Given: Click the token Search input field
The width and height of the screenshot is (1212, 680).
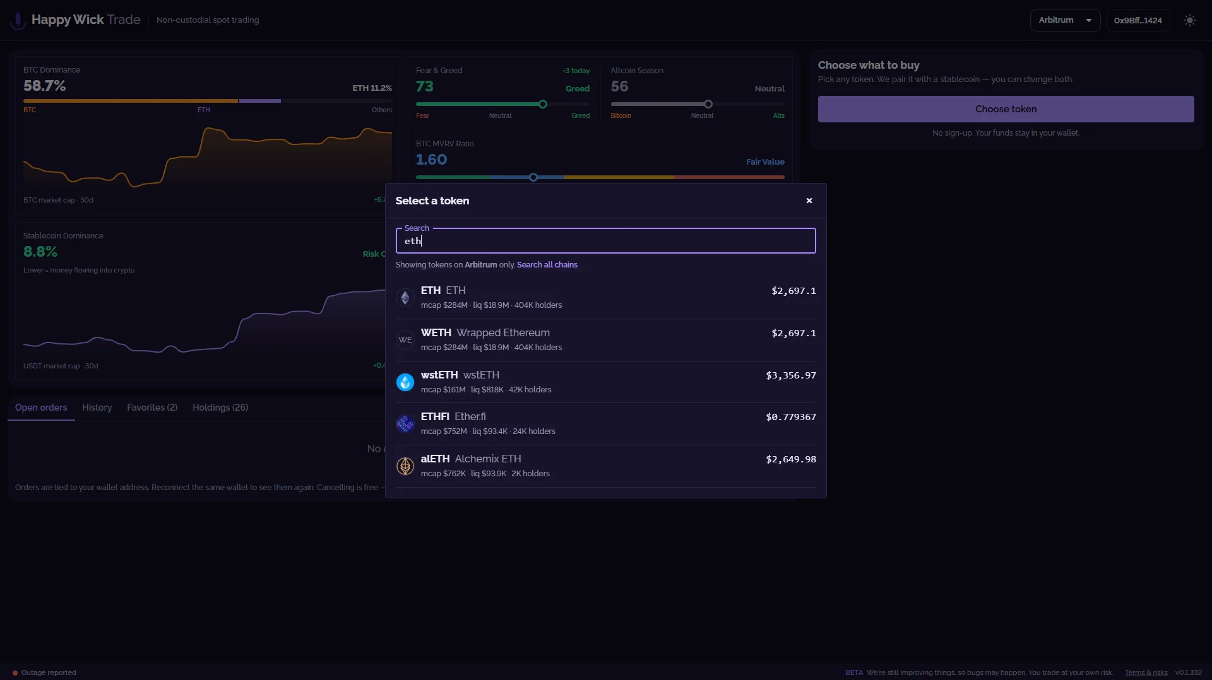Looking at the screenshot, I should pyautogui.click(x=606, y=241).
